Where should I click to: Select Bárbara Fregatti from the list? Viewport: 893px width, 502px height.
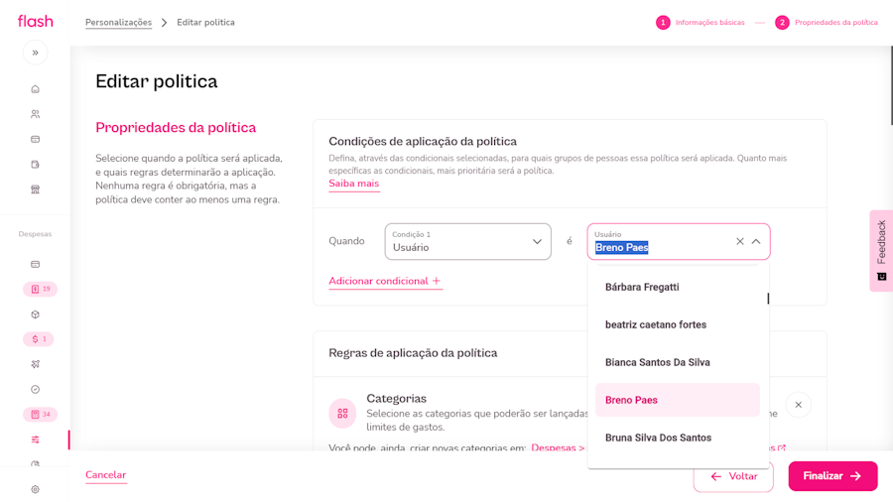(677, 287)
